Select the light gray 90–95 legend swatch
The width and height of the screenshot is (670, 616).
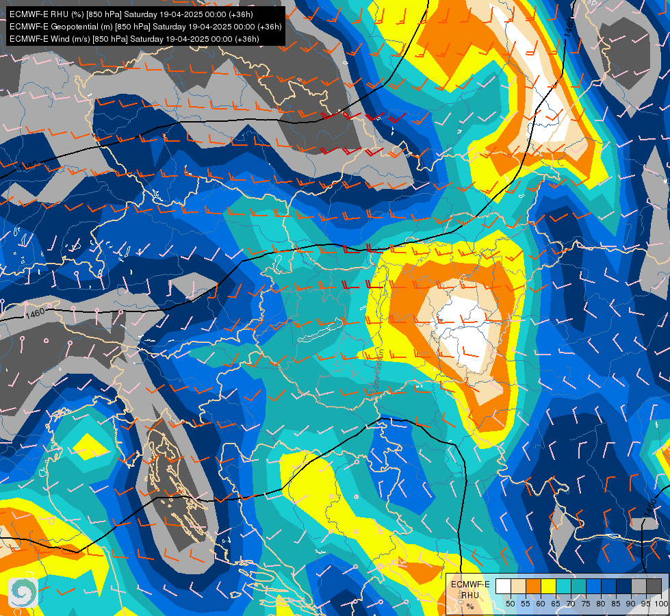639,586
